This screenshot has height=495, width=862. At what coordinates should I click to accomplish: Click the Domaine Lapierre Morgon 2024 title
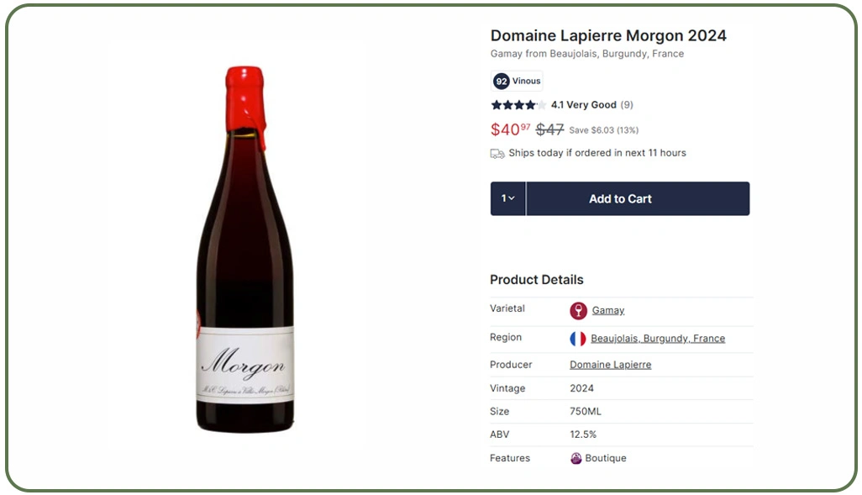point(608,36)
